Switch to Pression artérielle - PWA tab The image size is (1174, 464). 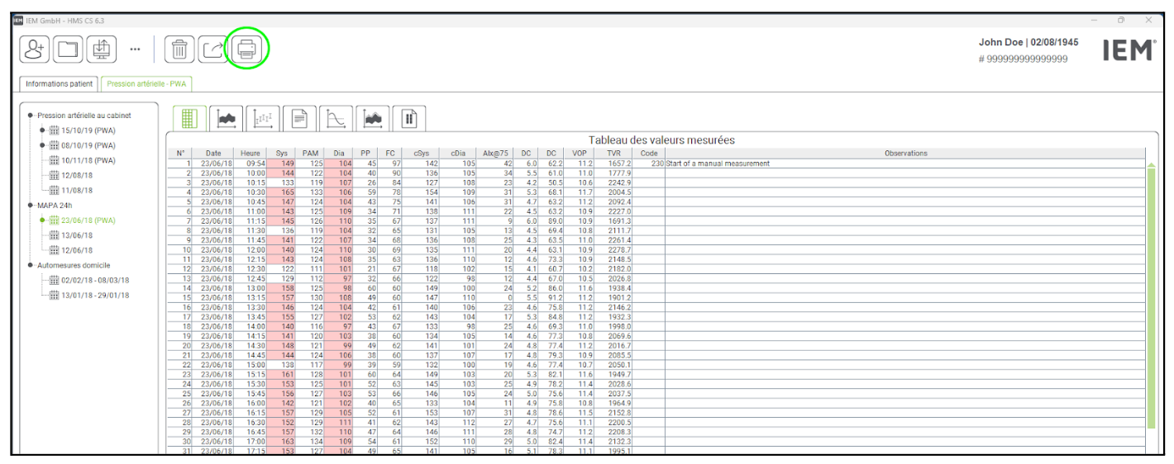[147, 84]
